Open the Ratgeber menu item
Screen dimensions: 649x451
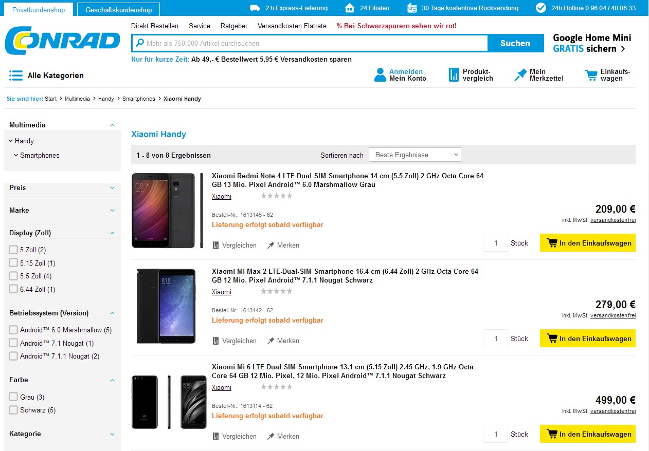coord(234,26)
